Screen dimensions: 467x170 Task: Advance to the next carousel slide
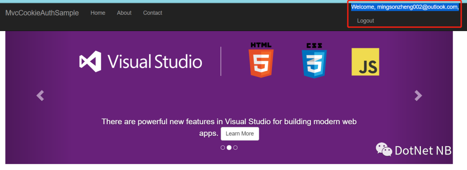[x=419, y=96]
